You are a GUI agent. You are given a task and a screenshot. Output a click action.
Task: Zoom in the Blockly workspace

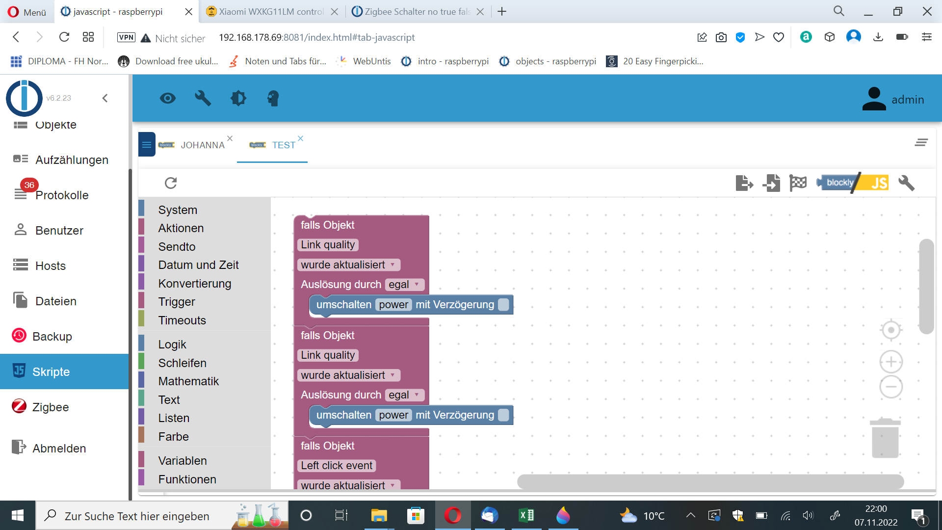891,362
